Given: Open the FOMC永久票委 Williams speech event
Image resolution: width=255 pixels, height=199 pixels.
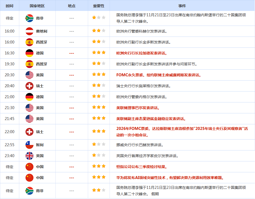Looking at the screenshot, I should pyautogui.click(x=159, y=75).
